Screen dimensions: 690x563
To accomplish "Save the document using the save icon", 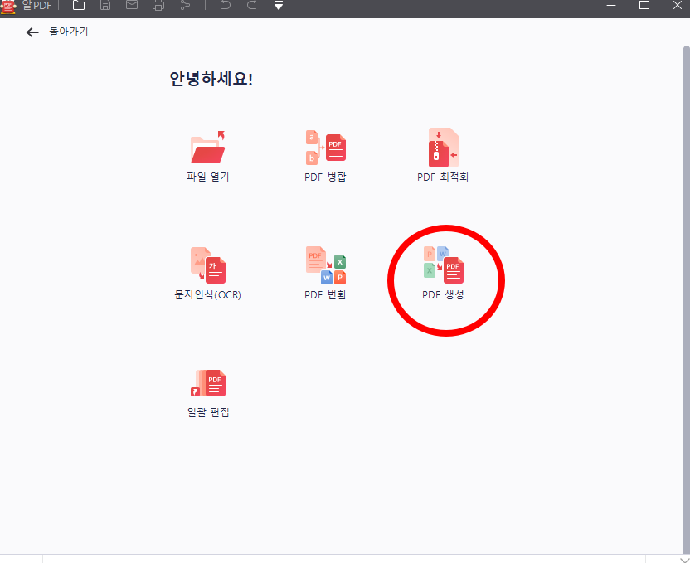I will [104, 6].
